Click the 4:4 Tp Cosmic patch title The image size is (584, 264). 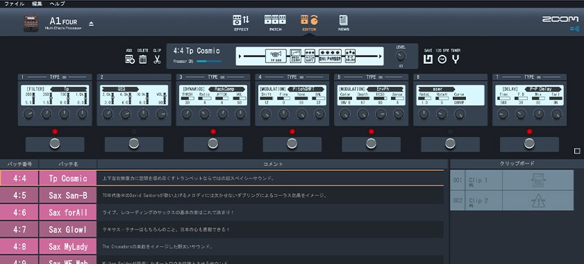197,51
